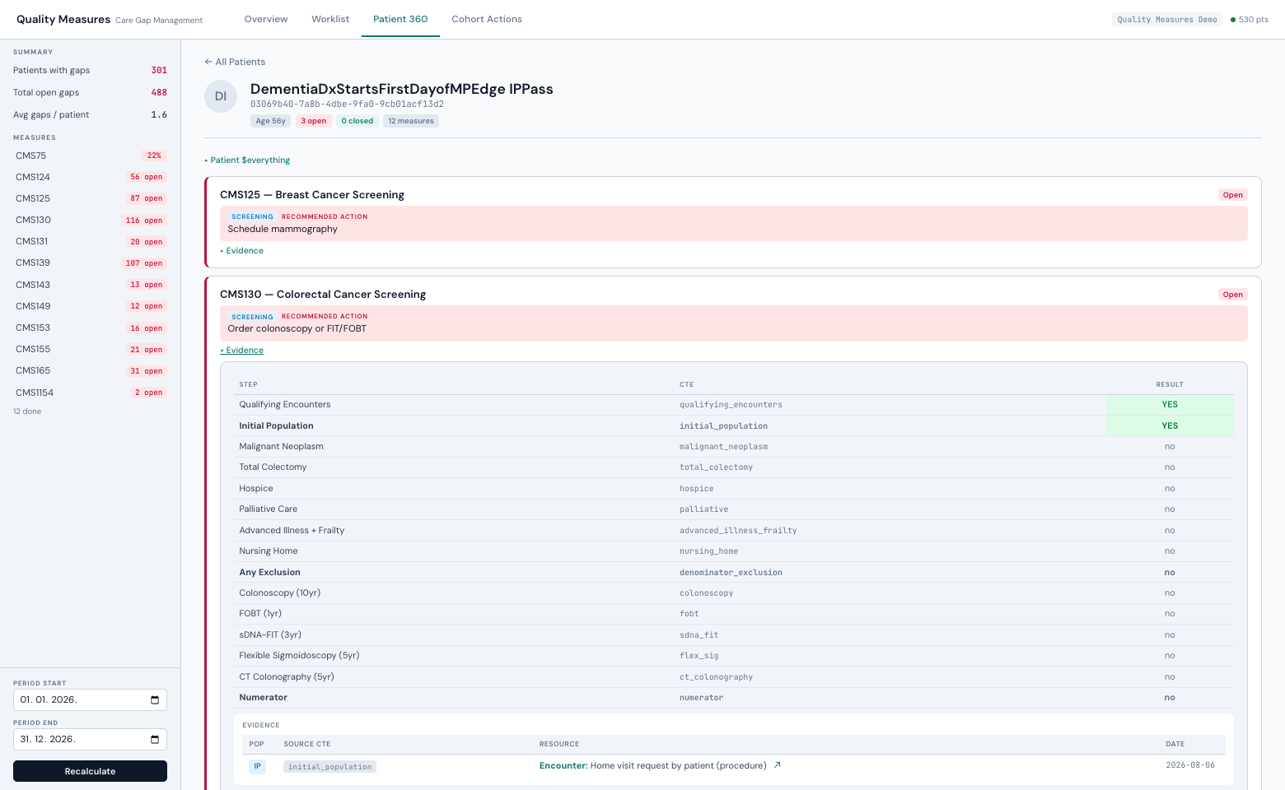Click the '12 measures' patient badge
The height and width of the screenshot is (790, 1285).
(x=411, y=121)
